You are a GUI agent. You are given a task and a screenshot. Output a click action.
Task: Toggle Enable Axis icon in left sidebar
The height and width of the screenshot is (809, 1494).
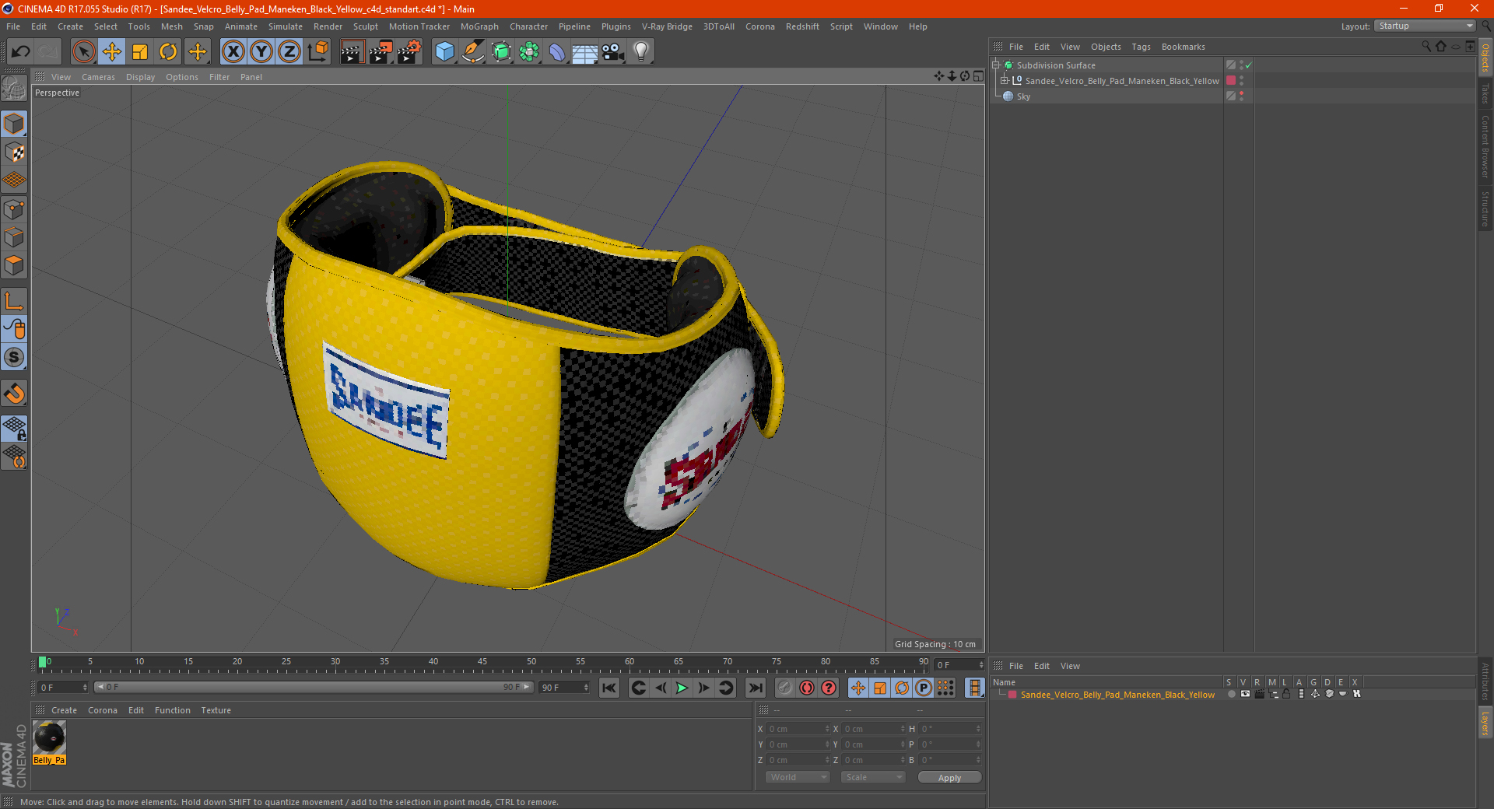coord(14,301)
